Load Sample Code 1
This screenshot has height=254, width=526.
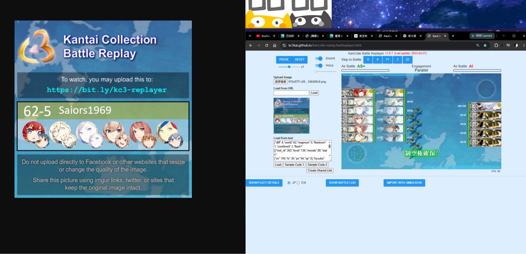click(x=294, y=165)
